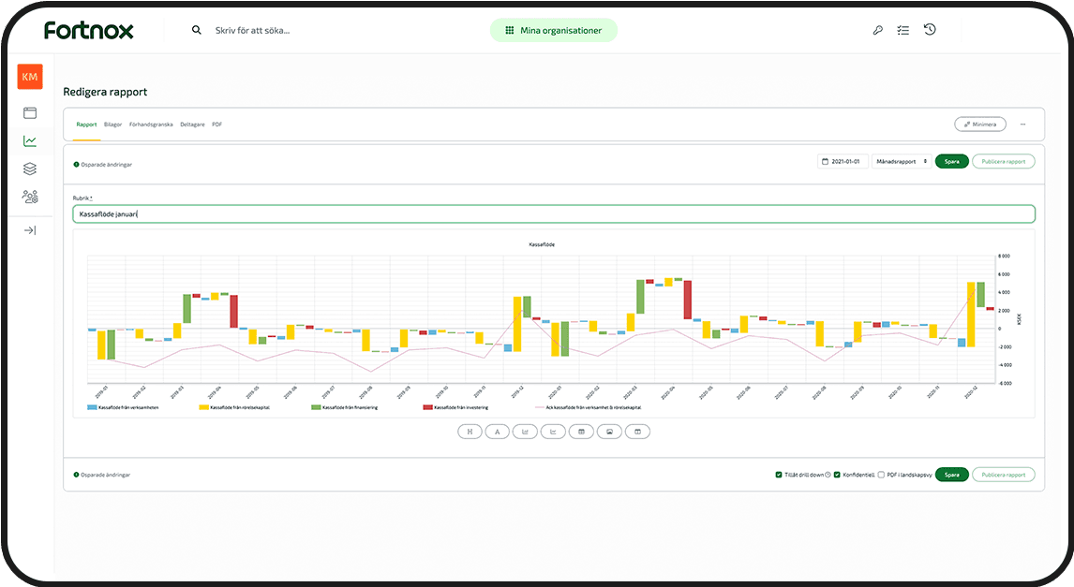Click the key icon in header
1074x587 pixels.
(x=877, y=30)
